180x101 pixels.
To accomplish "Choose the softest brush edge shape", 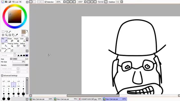I will pyautogui.click(x=18, y=56).
